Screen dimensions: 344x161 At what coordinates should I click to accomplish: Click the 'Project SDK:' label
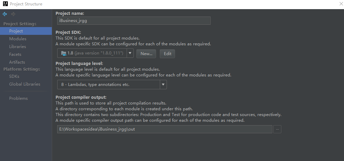tap(68, 32)
